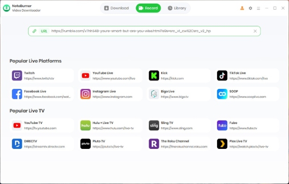The height and width of the screenshot is (184, 289).
Task: Click the Facebook Live icon
Action: coord(17,94)
